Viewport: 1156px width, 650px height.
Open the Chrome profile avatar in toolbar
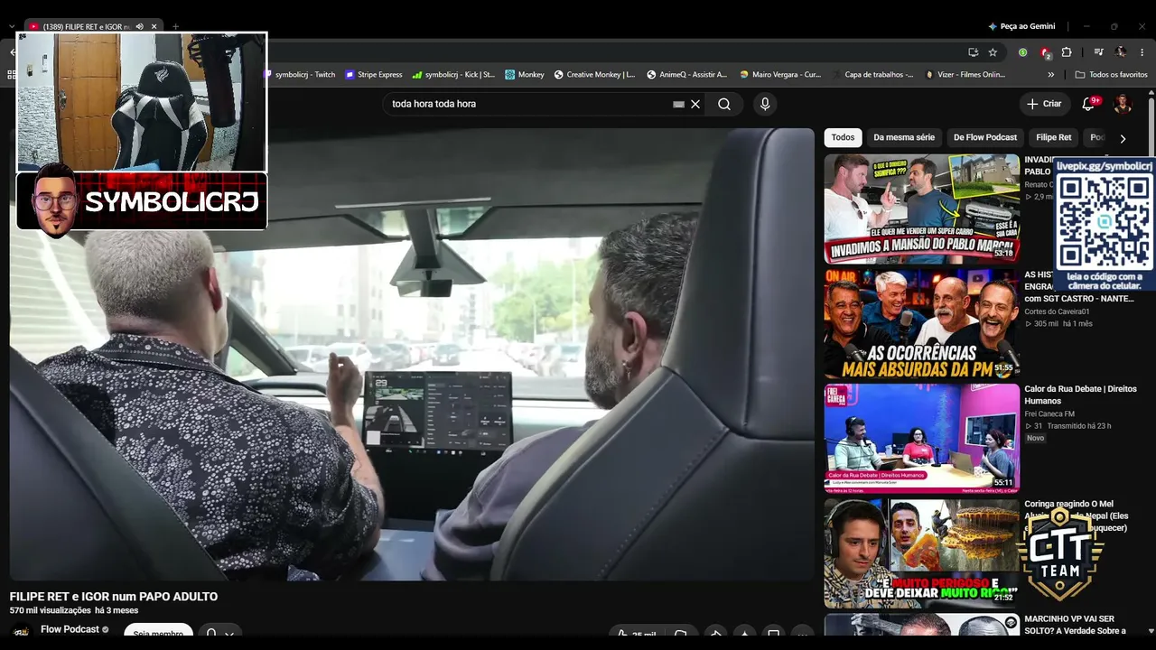1121,52
